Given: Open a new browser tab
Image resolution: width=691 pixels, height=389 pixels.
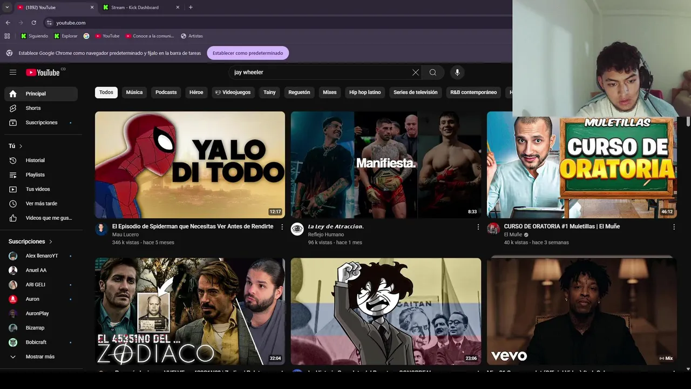Looking at the screenshot, I should pos(191,8).
